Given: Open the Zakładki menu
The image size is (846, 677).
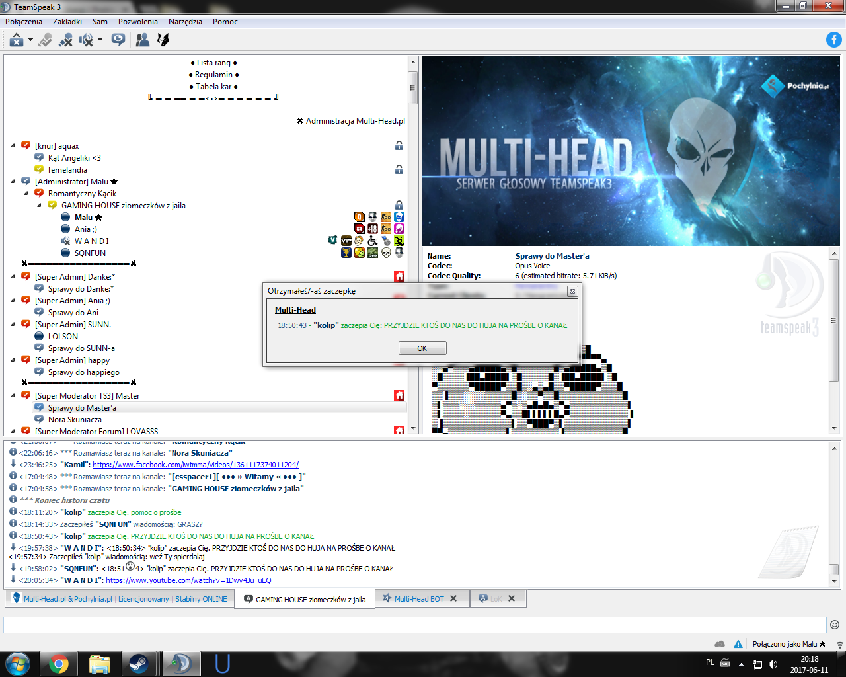Looking at the screenshot, I should 67,22.
